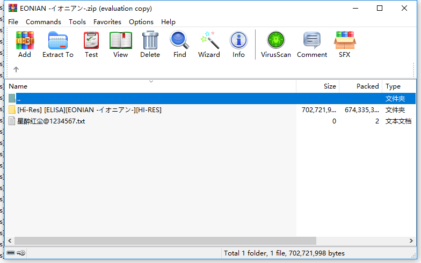Go up one folder level arrow
The height and width of the screenshot is (263, 421).
pyautogui.click(x=16, y=70)
